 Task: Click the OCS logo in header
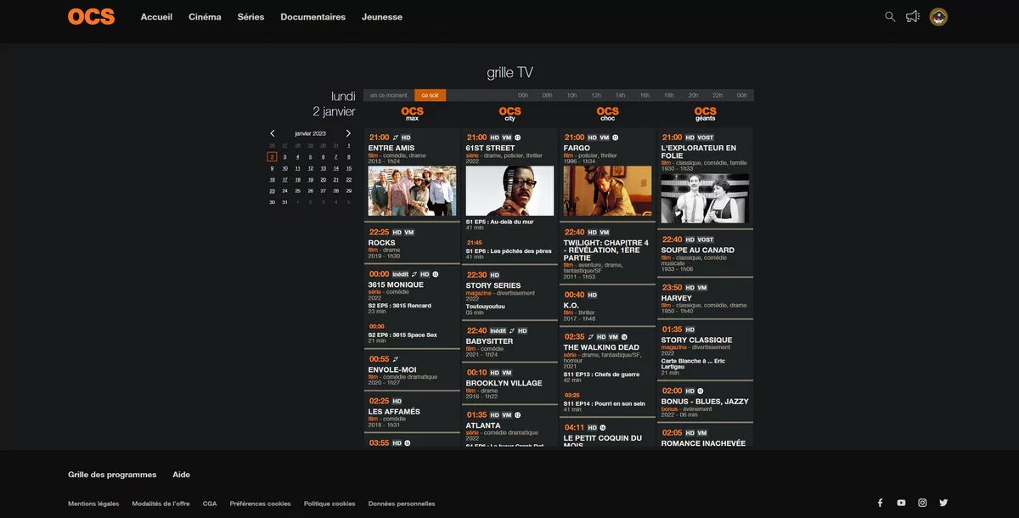[x=91, y=16]
